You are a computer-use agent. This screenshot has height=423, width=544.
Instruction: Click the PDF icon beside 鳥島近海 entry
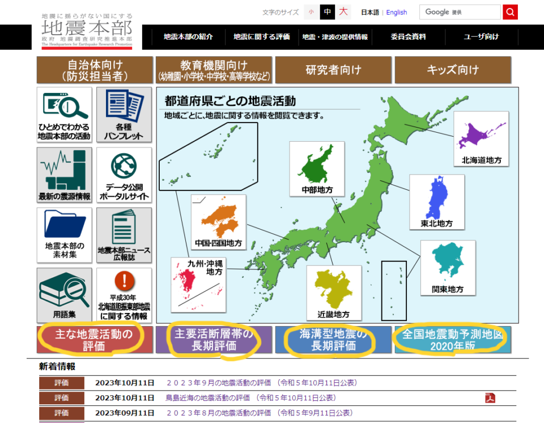coord(490,397)
